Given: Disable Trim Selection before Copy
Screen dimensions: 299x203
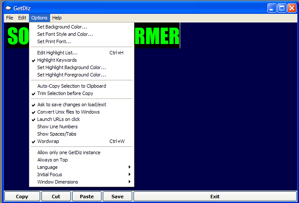Looking at the screenshot, I should click(65, 93).
